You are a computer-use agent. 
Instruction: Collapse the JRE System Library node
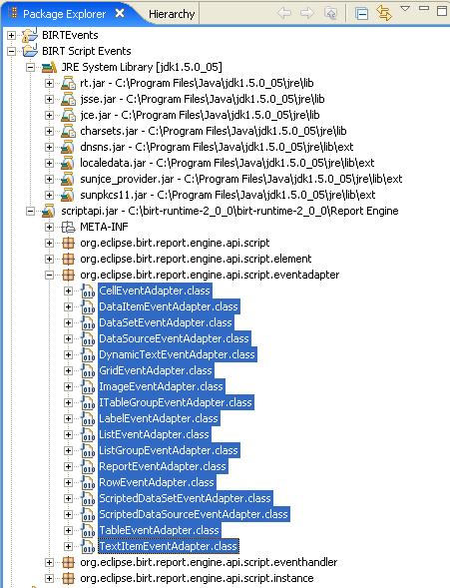click(30, 68)
